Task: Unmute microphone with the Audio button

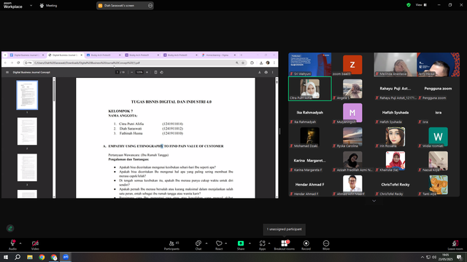Action: 12,245
